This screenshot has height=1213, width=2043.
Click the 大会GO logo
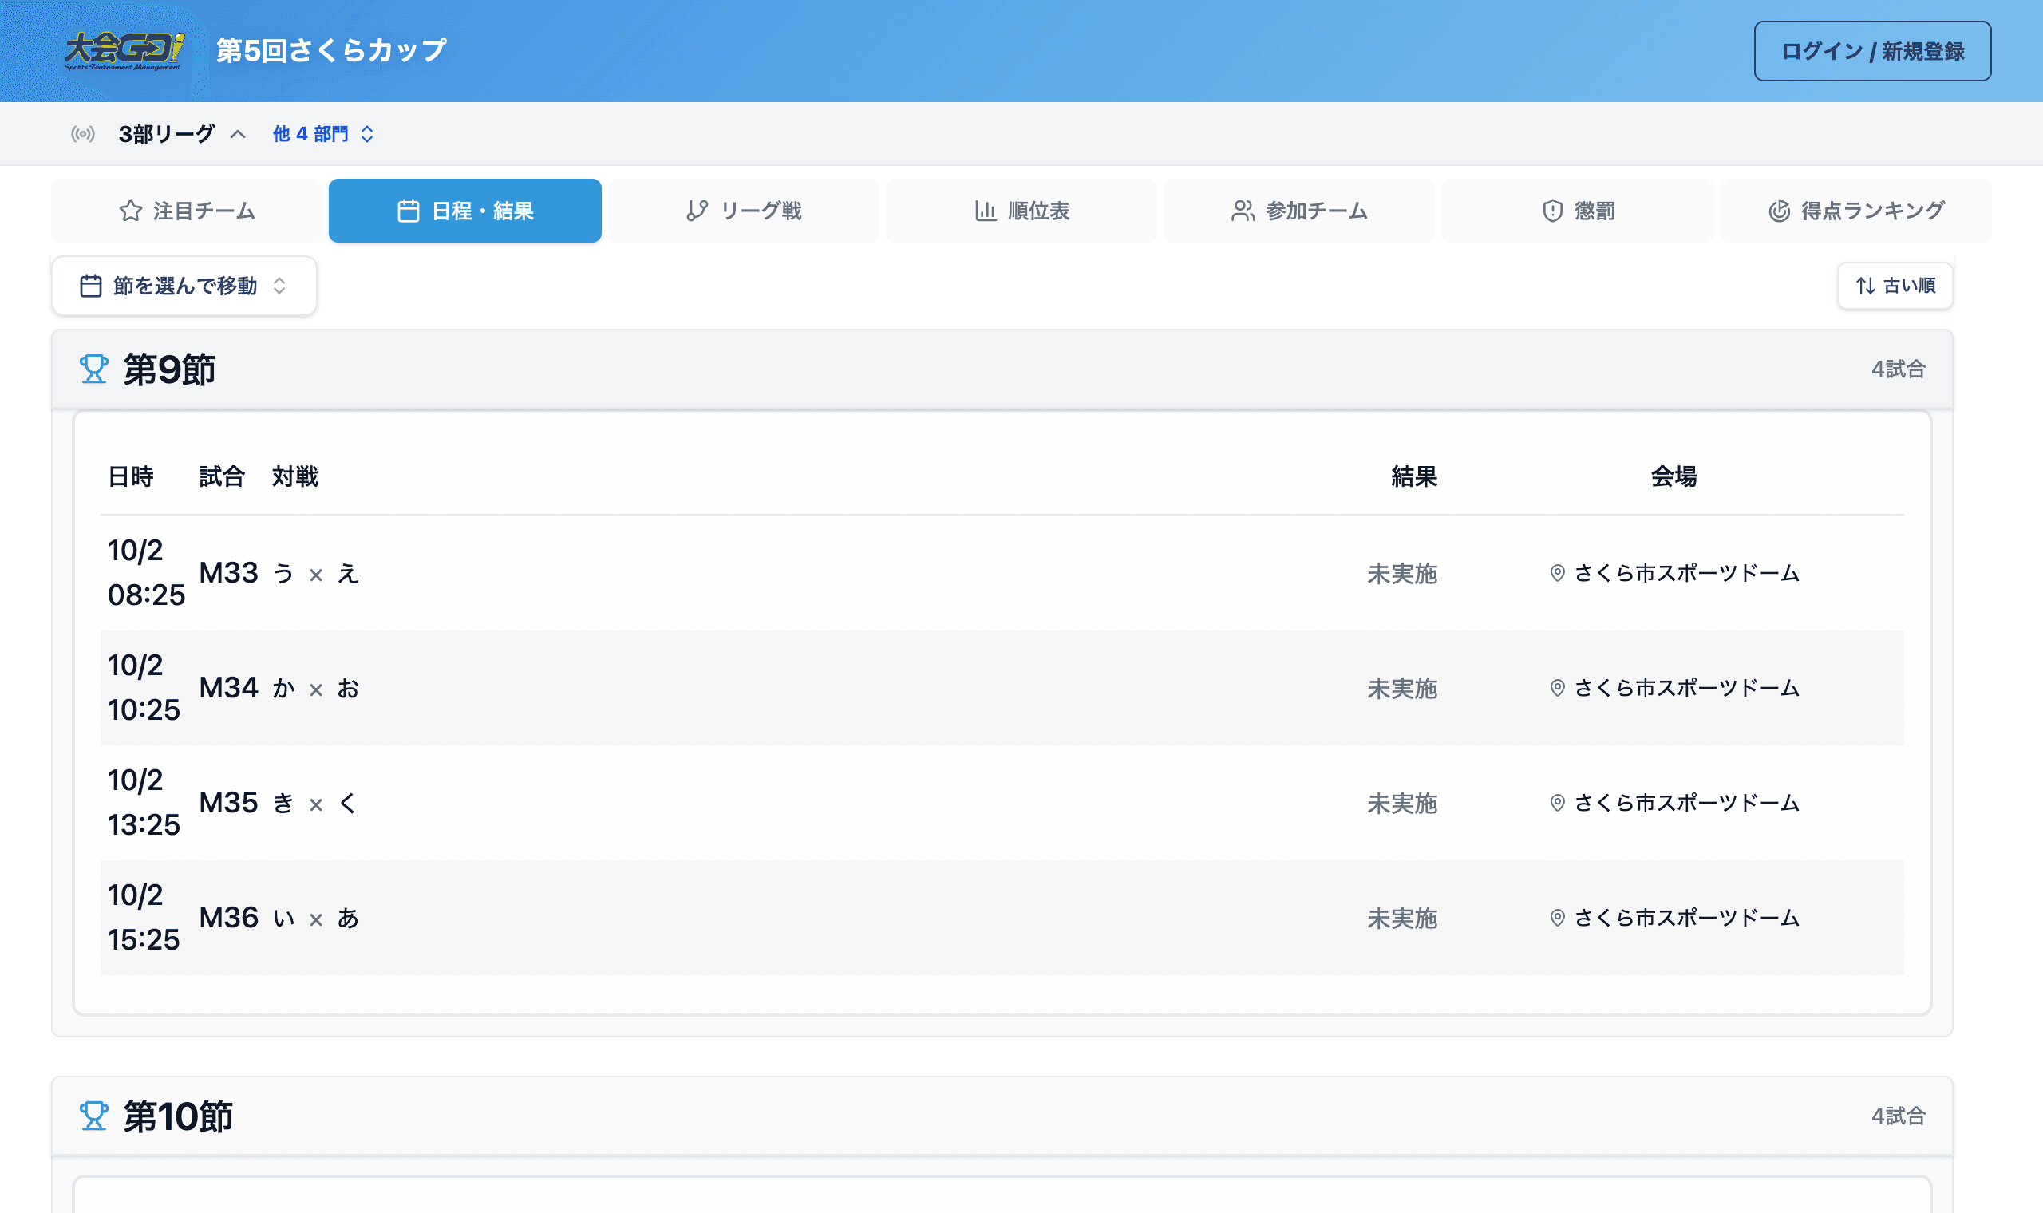124,51
